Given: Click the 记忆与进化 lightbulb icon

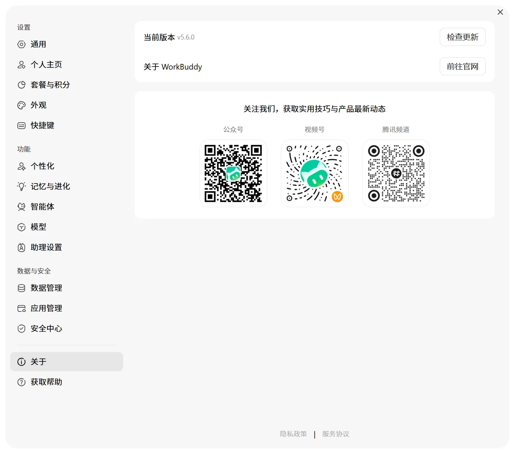Looking at the screenshot, I should (21, 187).
